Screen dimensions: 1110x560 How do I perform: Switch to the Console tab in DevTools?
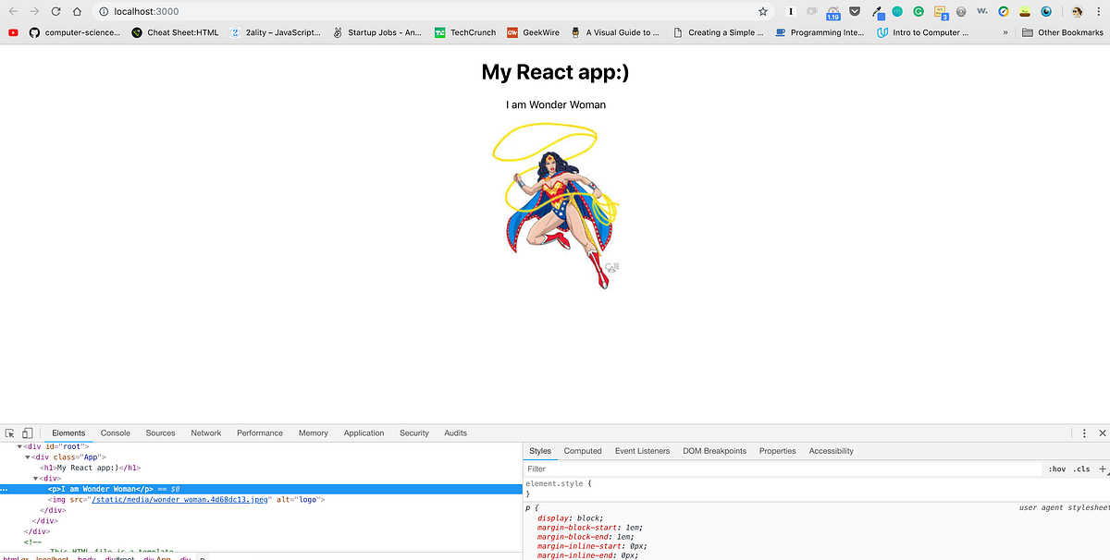click(115, 432)
